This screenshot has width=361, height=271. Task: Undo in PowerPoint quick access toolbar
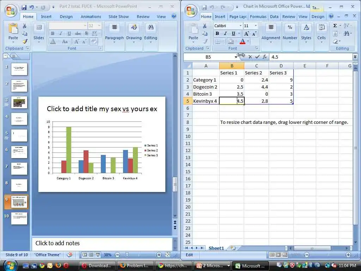pos(31,7)
